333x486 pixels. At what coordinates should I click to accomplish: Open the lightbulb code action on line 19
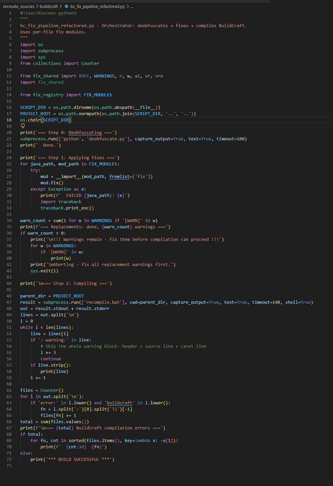click(x=23, y=126)
